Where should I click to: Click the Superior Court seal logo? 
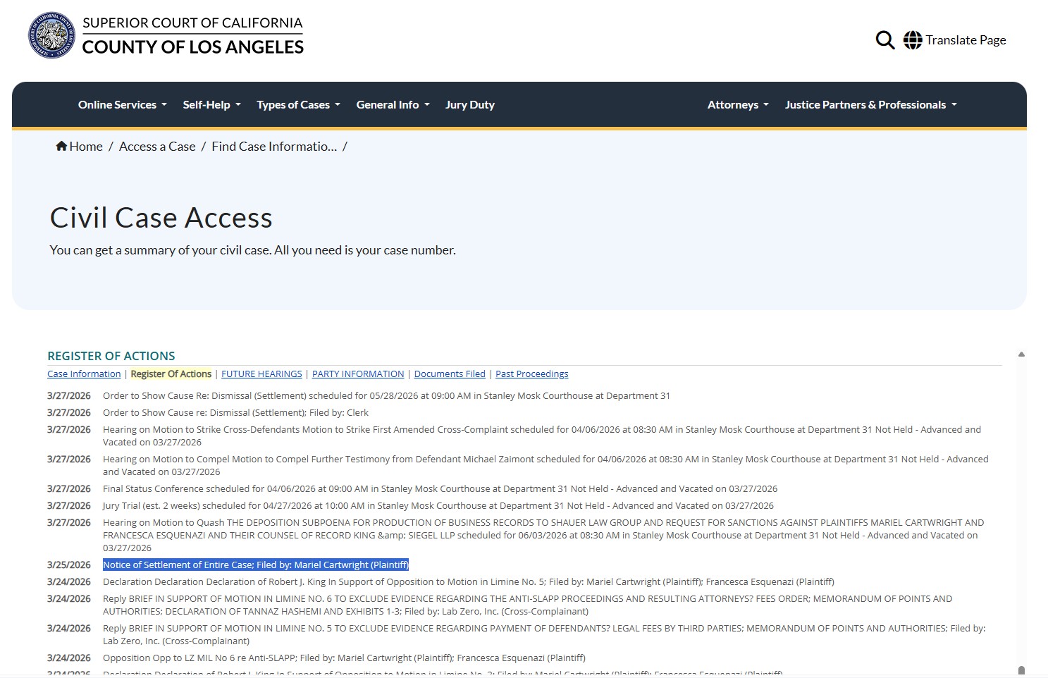point(51,35)
